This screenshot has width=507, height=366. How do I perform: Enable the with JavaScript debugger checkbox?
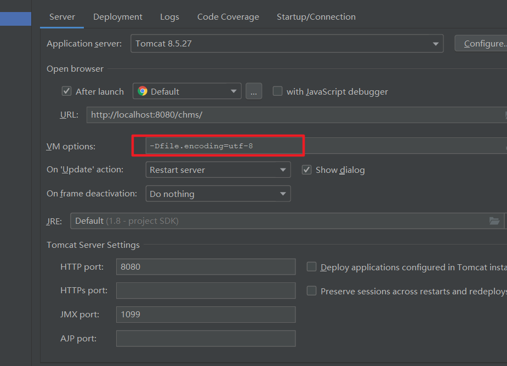[x=277, y=91]
